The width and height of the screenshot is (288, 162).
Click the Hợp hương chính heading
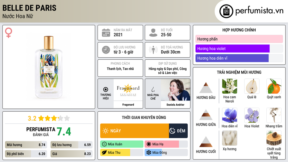(239, 30)
